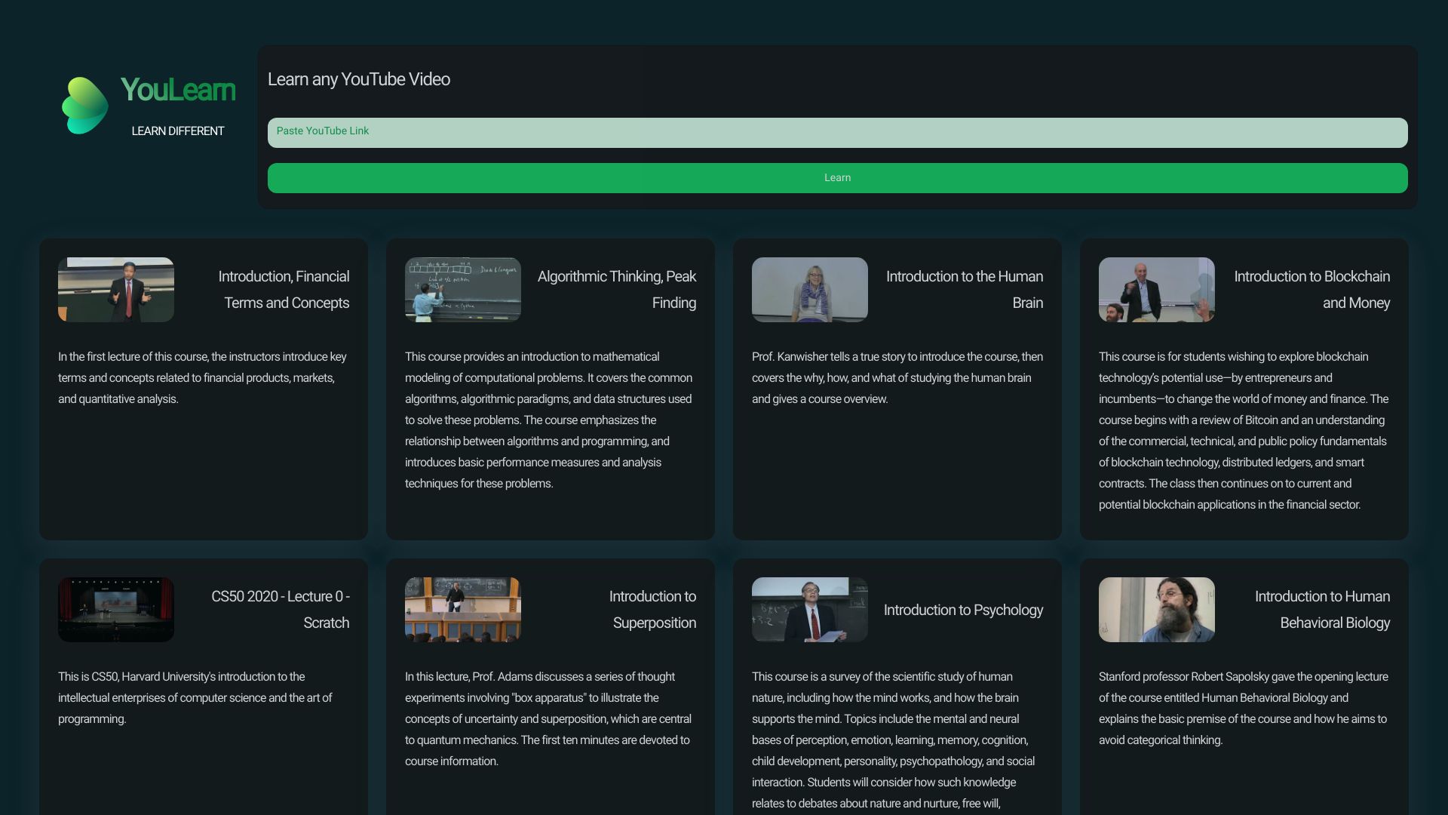Select the Introduction, Financial Terms and Concepts title

(283, 290)
